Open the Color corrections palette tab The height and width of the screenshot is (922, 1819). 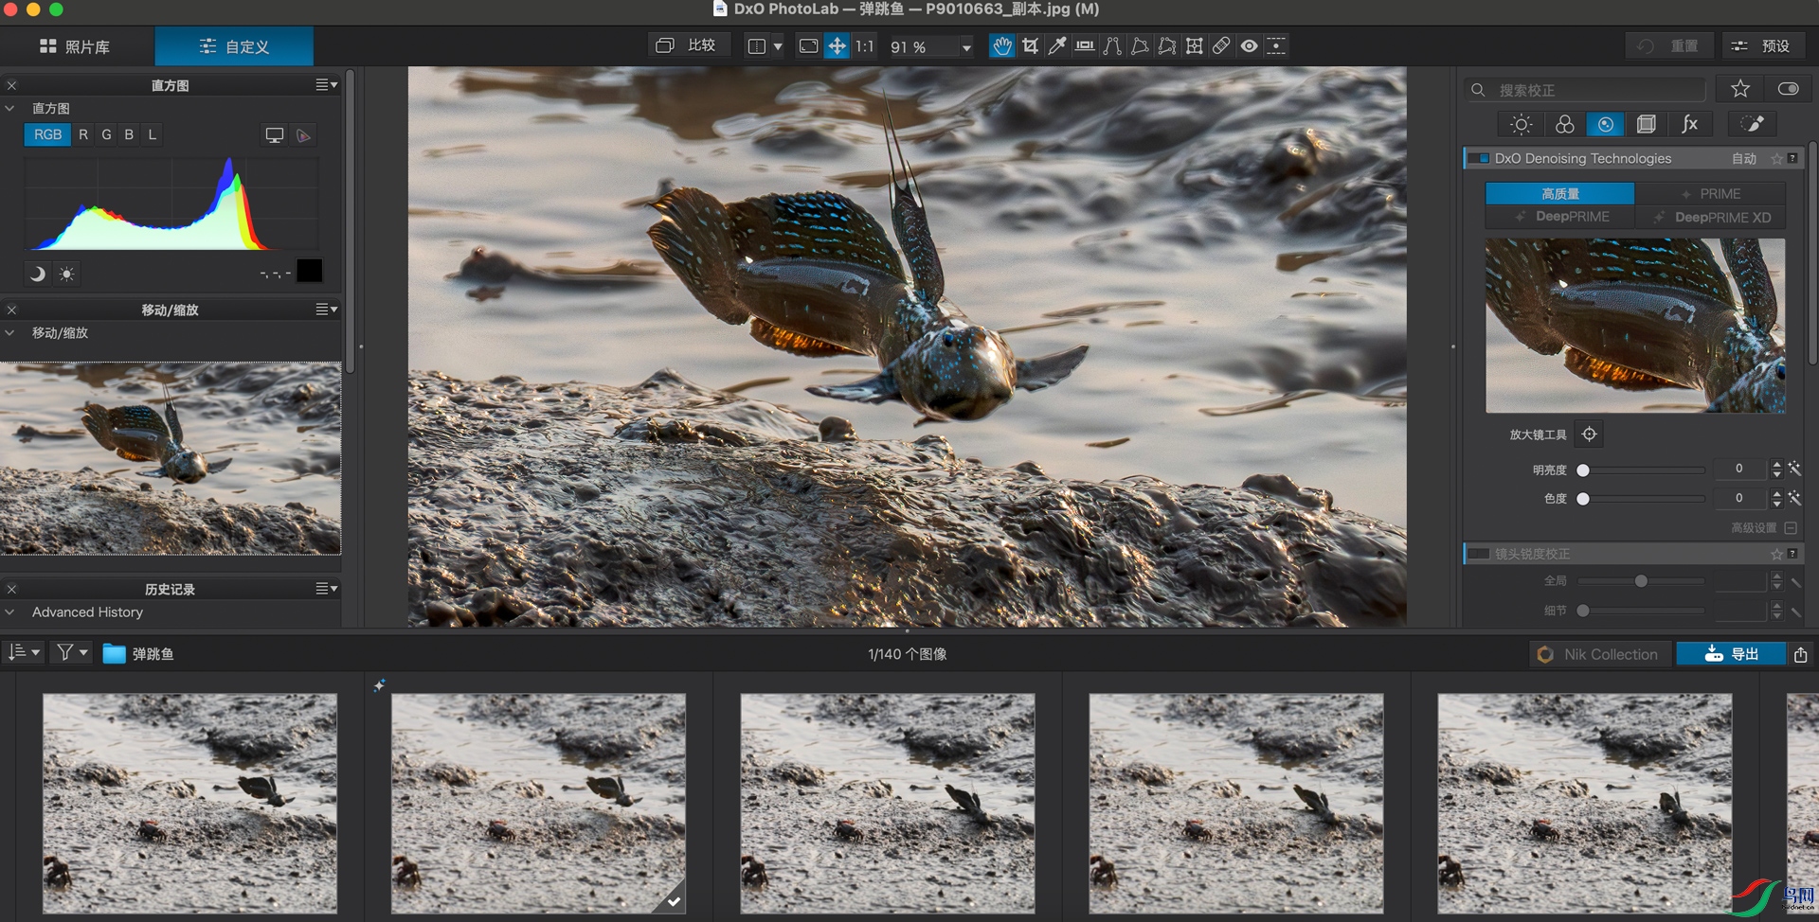click(1564, 124)
